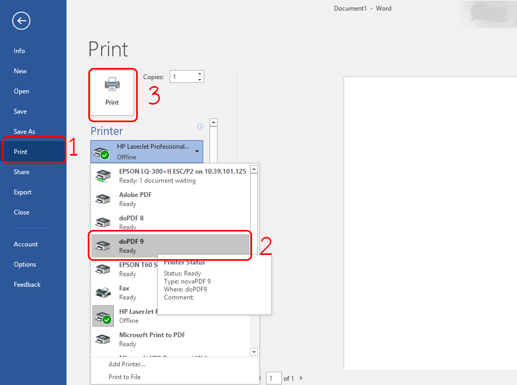Click the EPSON T60 printer icon

pos(103,269)
